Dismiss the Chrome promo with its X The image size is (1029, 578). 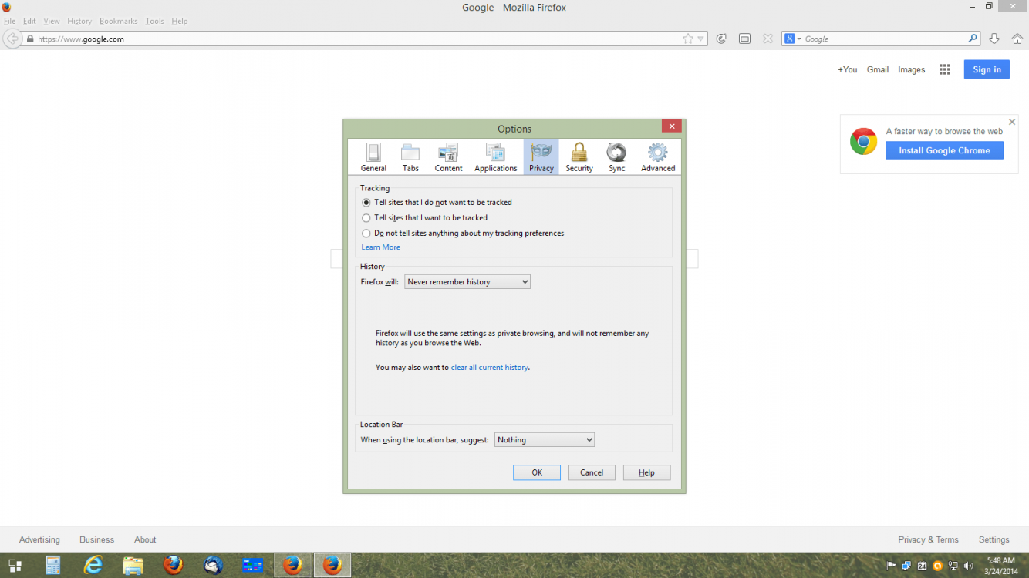[x=1012, y=122]
